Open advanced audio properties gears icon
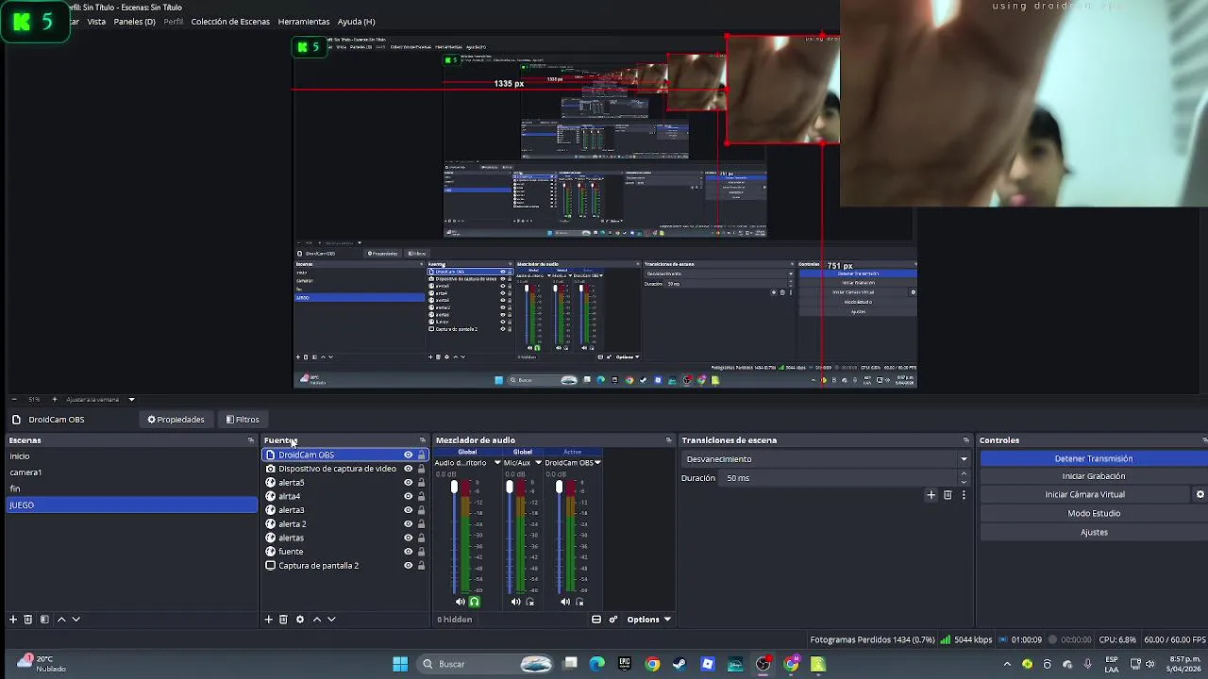Viewport: 1208px width, 679px height. tap(613, 620)
